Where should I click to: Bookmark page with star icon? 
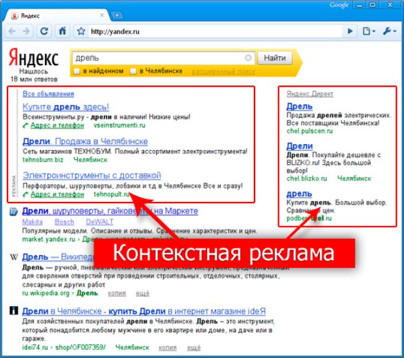point(81,32)
